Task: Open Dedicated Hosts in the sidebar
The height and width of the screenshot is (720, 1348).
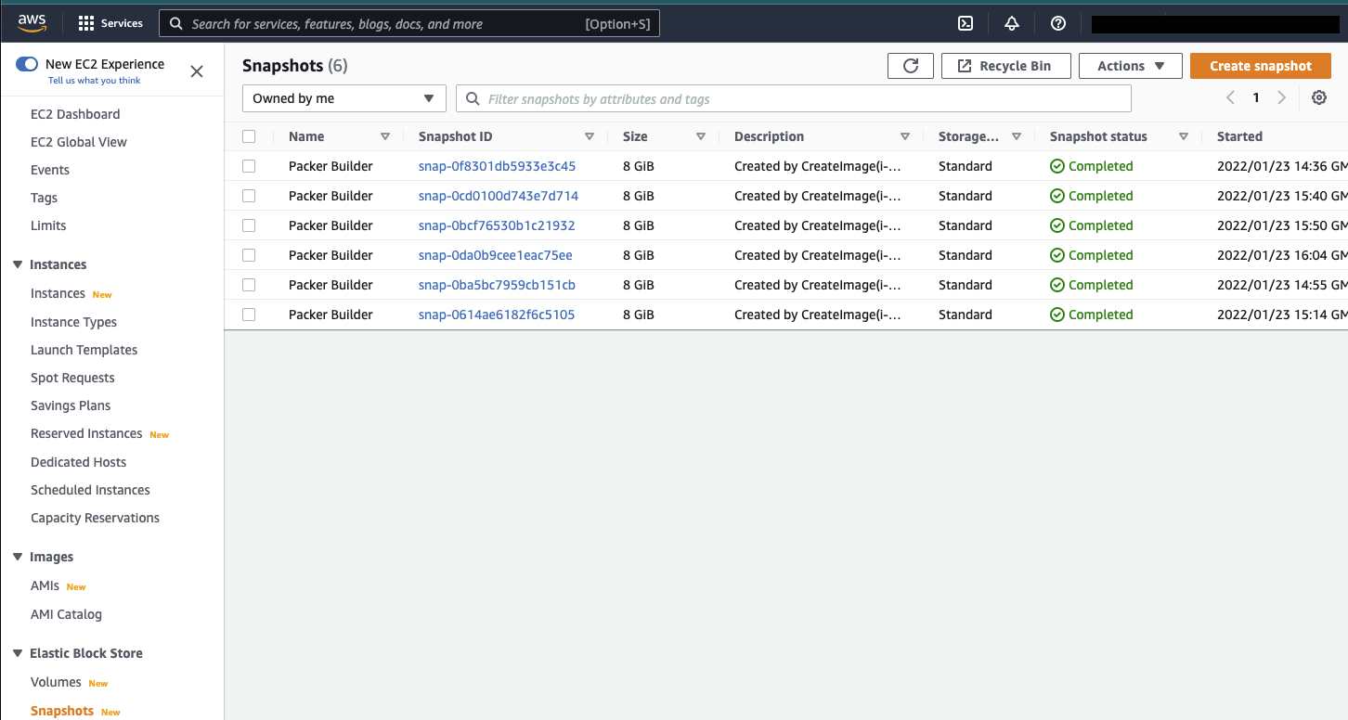Action: (78, 462)
